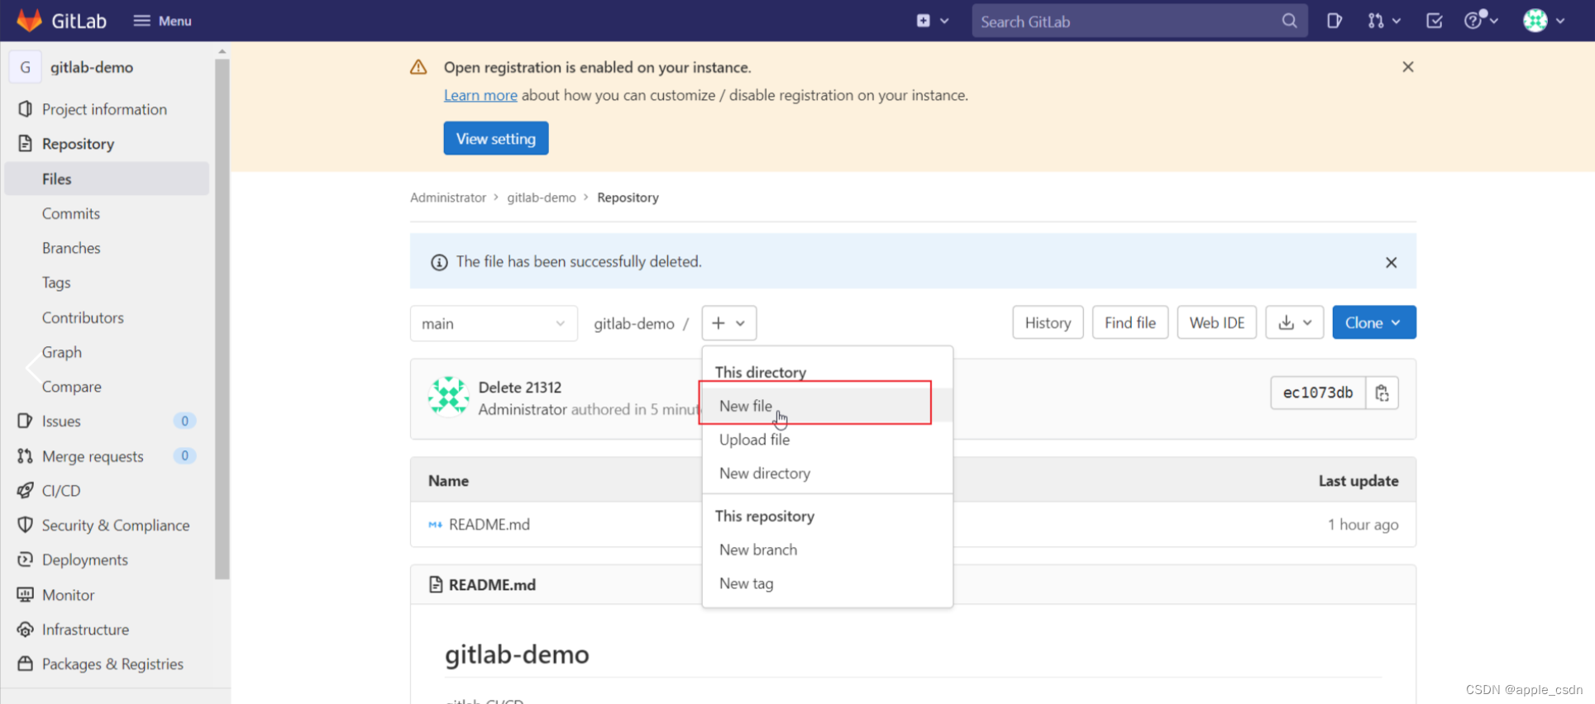Viewport: 1595px width, 704px height.
Task: Click the commit author avatar
Action: (448, 397)
